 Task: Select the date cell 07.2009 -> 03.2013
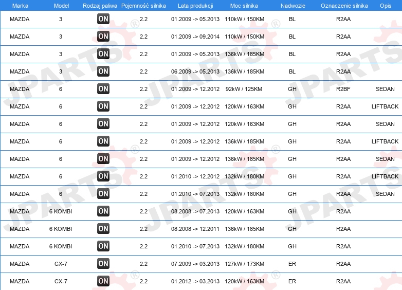tap(195, 264)
